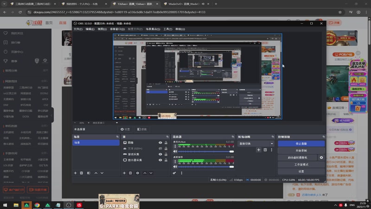The width and height of the screenshot is (371, 209).
Task: Click the 停止直播 button
Action: pos(301,144)
